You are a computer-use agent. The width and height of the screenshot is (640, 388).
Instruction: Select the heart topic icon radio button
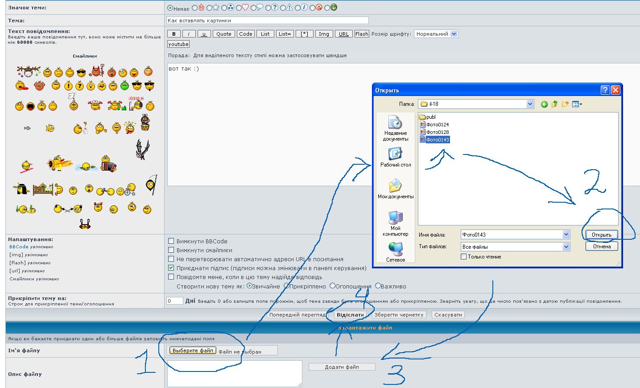pyautogui.click(x=239, y=8)
